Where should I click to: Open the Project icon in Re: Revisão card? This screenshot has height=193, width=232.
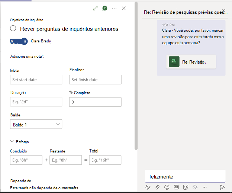[174, 62]
